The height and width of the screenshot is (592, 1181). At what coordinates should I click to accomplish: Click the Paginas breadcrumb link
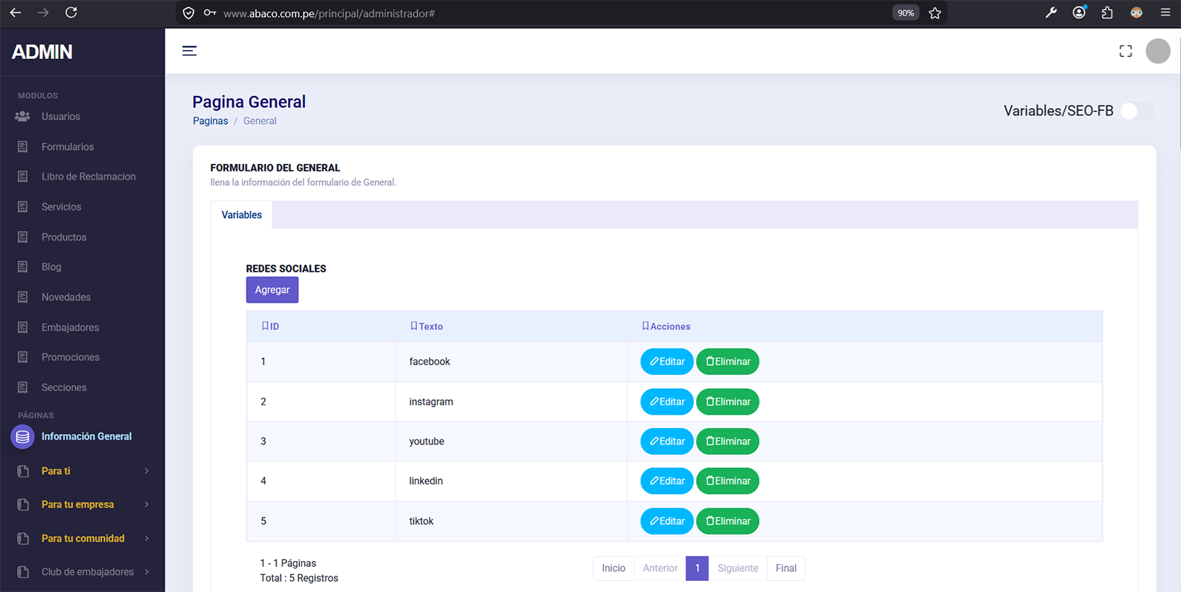pyautogui.click(x=210, y=121)
